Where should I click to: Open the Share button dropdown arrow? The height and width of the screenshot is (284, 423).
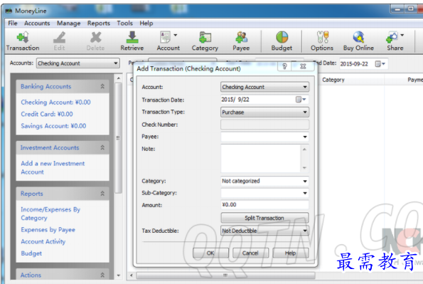point(402,35)
